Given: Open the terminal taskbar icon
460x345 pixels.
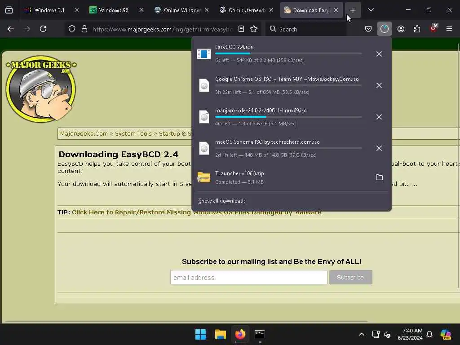Looking at the screenshot, I should 260,334.
